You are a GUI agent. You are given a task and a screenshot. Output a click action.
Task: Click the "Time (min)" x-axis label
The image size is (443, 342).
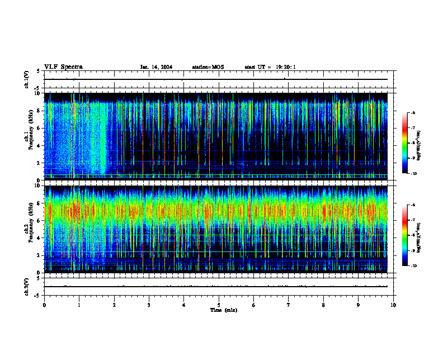point(224,310)
